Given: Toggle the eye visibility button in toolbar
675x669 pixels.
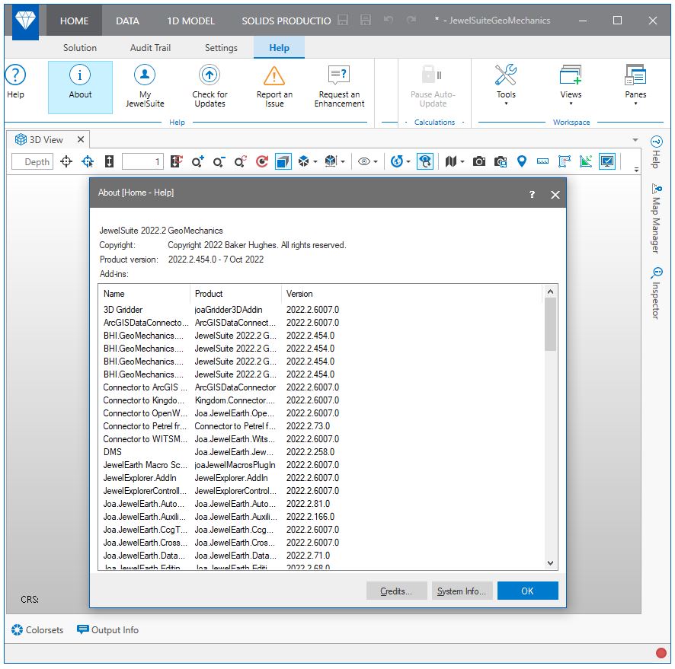Looking at the screenshot, I should pyautogui.click(x=366, y=161).
